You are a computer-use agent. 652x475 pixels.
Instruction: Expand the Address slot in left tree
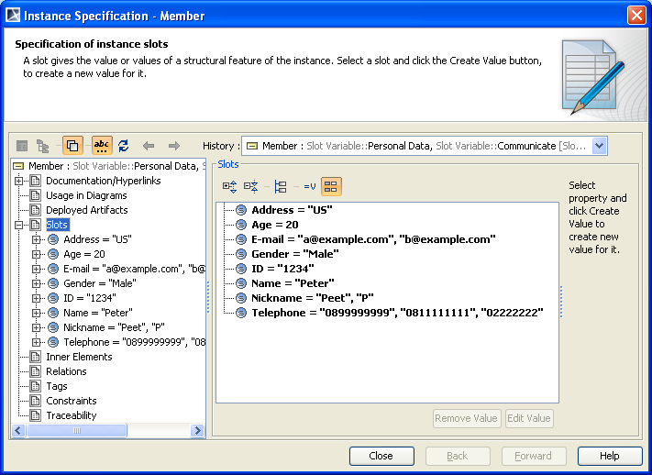pyautogui.click(x=36, y=239)
